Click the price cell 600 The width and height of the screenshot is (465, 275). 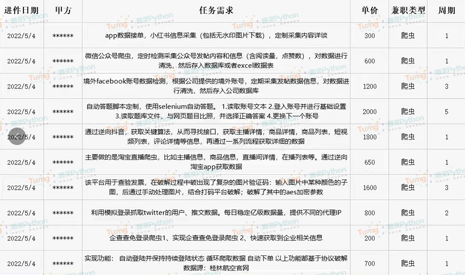click(x=369, y=61)
